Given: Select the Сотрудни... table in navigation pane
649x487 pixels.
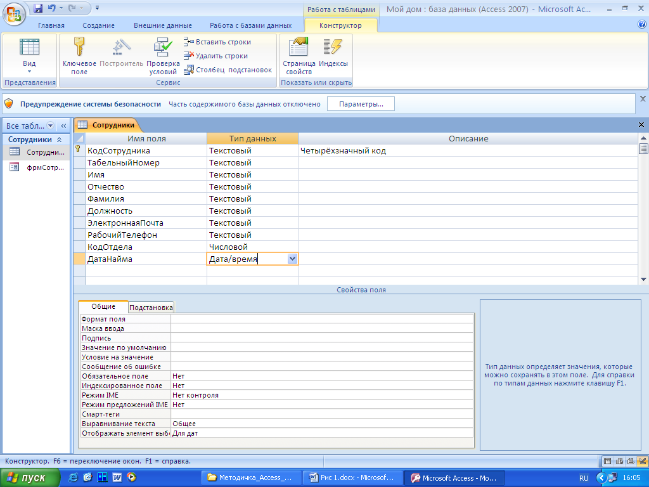Looking at the screenshot, I should click(x=37, y=152).
